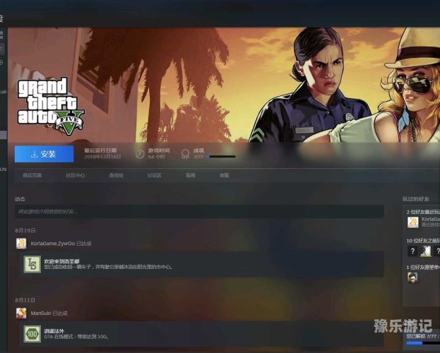
Task: Click the wishlist friend's avatar with glasses
Action: [412, 277]
